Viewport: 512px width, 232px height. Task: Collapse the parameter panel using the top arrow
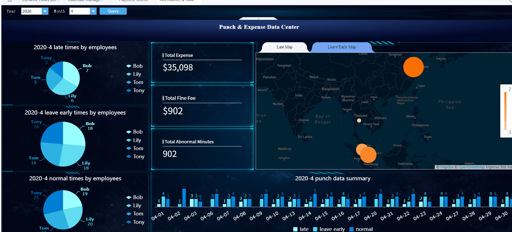[258, 18]
